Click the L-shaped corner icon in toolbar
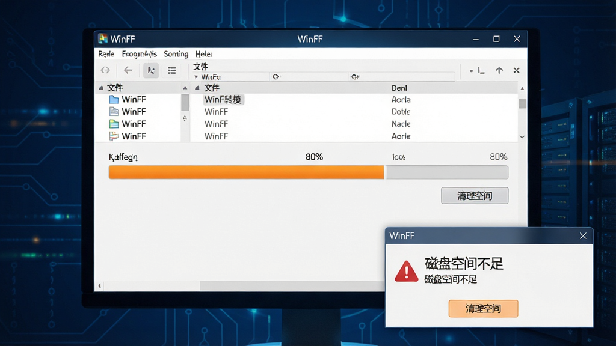Screen dimensions: 616x346 coord(481,71)
